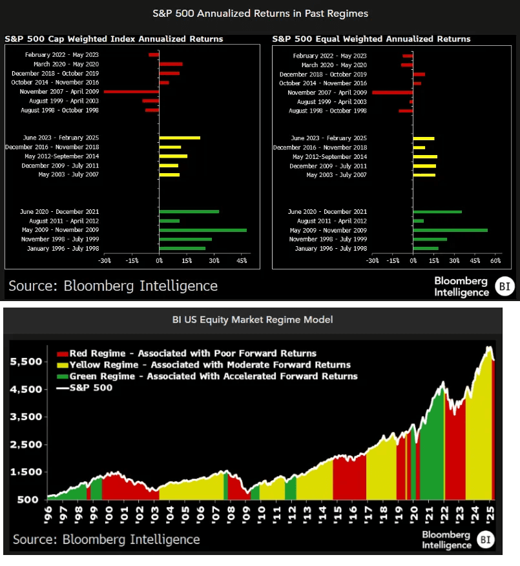520x566 pixels.
Task: Click 'May 2012-September 2014' in Cap Weighted chart
Action: [x=62, y=156]
